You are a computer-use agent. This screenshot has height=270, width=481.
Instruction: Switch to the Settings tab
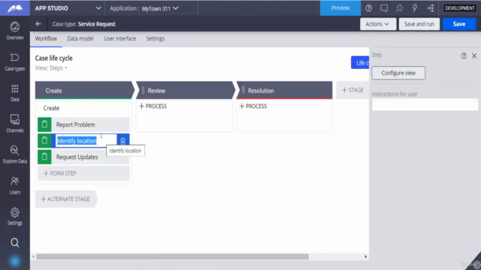(156, 38)
